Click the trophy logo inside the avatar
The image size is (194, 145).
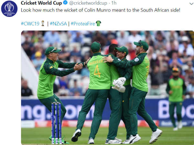9,7
